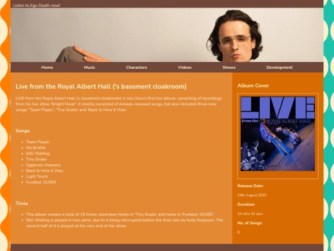Select the 'My Brothe' song entry
Image resolution: width=334 pixels, height=251 pixels.
tap(36, 148)
